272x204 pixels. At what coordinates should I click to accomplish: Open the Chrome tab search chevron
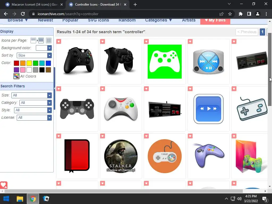tap(229, 4)
